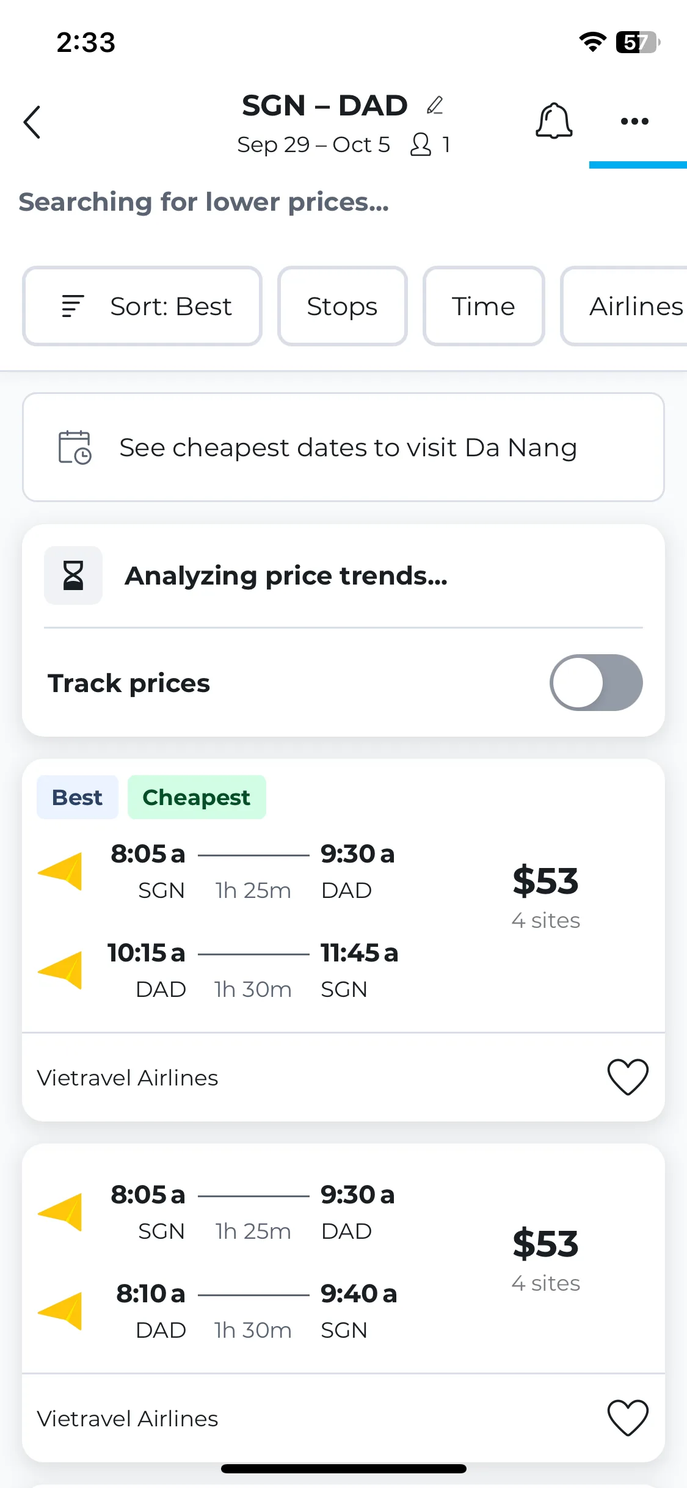Open the Airlines filter
The height and width of the screenshot is (1488, 687).
(624, 306)
